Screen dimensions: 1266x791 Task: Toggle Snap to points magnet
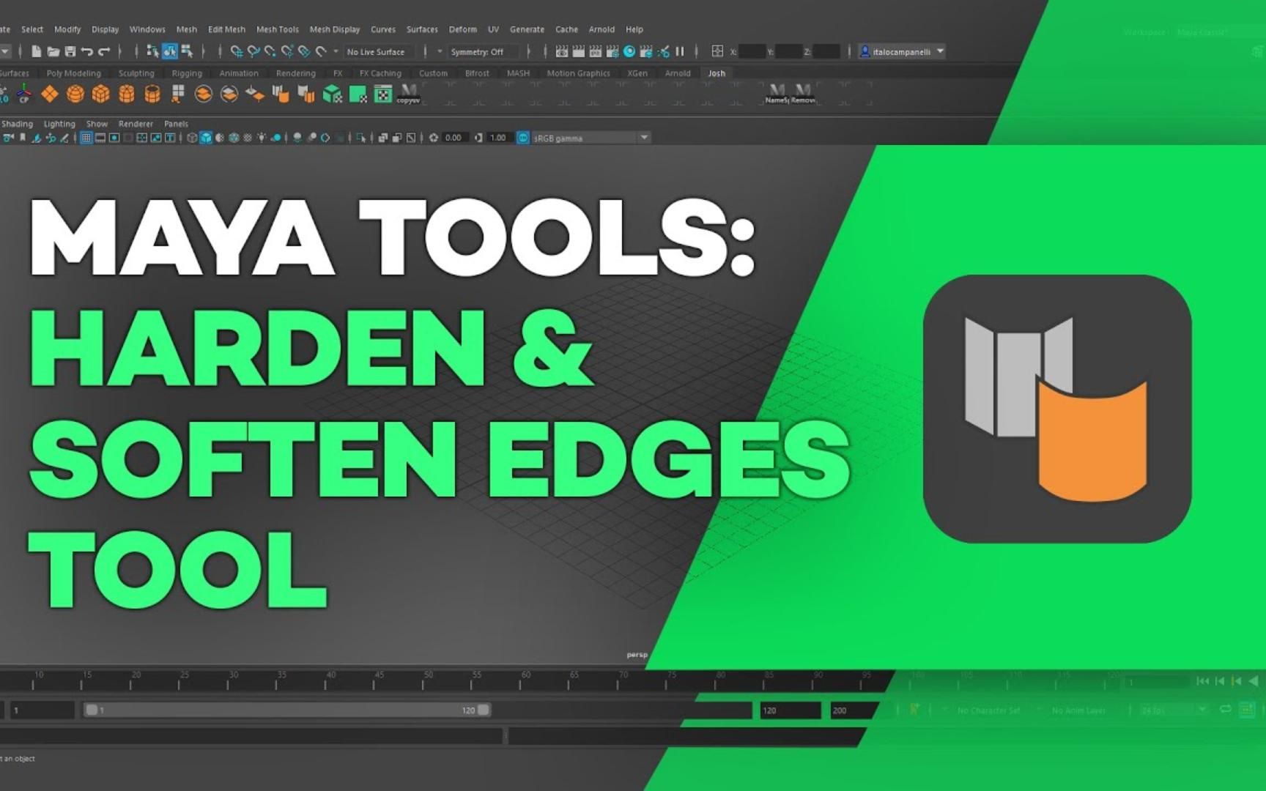270,51
